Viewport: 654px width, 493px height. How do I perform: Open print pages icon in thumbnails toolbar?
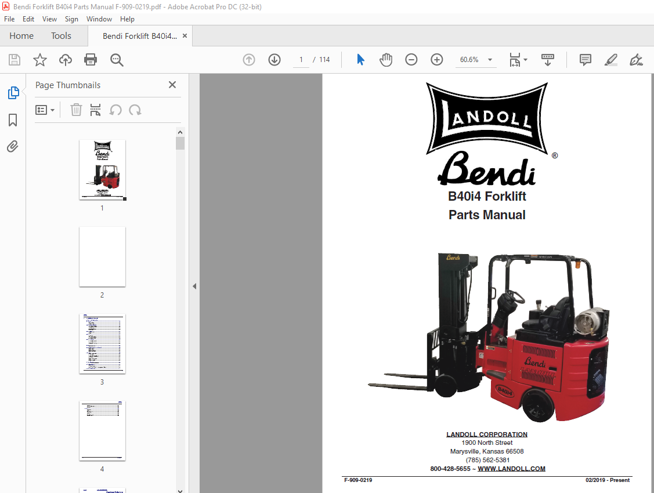96,110
